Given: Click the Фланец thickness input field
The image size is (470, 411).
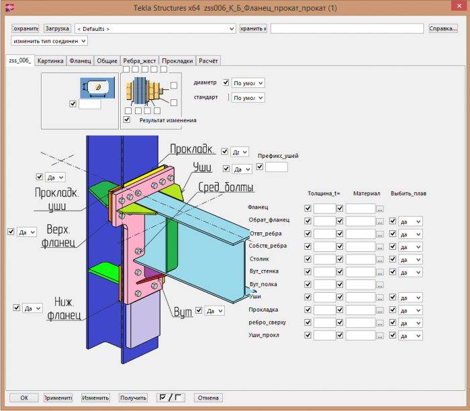Looking at the screenshot, I should pos(324,209).
